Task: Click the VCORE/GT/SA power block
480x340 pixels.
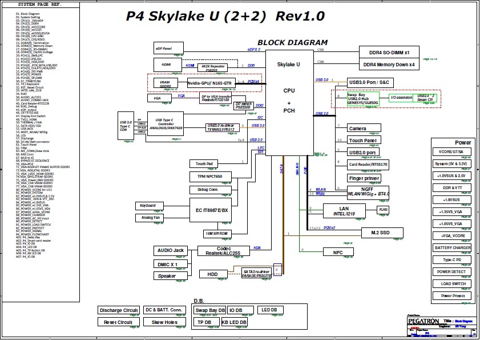Action: click(x=451, y=152)
